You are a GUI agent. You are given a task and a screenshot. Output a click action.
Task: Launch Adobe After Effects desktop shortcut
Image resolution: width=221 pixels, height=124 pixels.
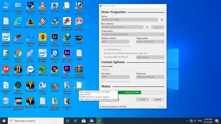67,56
